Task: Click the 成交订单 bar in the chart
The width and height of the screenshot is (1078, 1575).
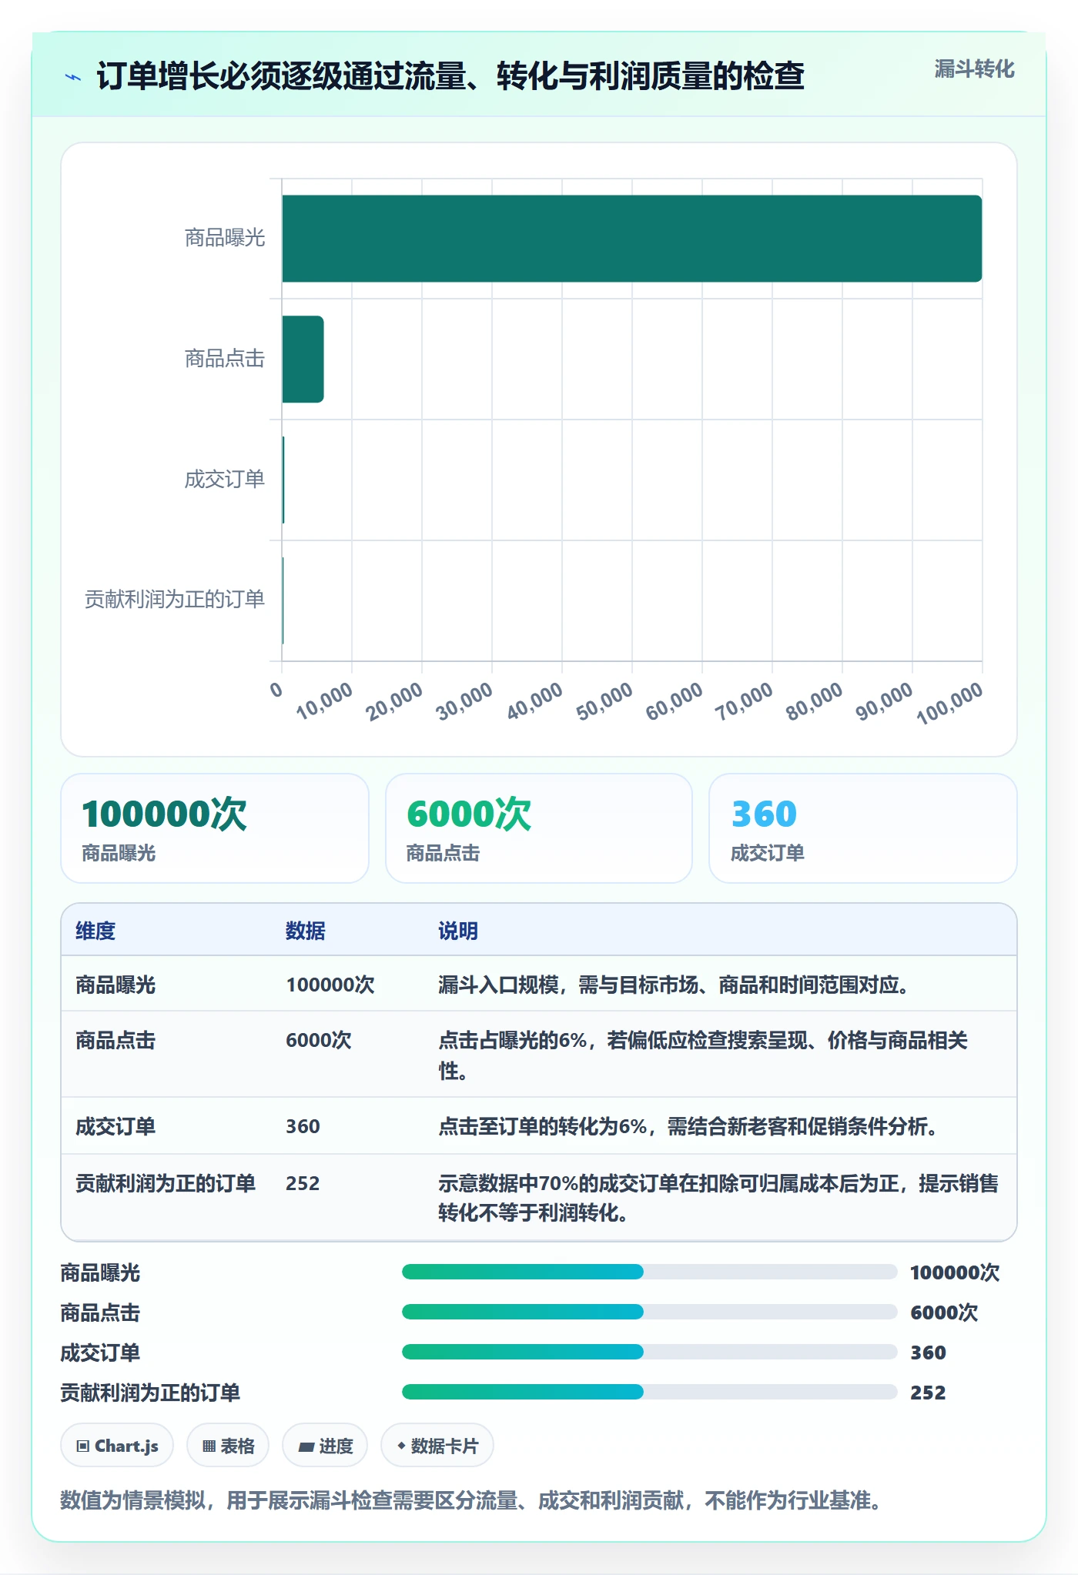Action: tap(283, 480)
